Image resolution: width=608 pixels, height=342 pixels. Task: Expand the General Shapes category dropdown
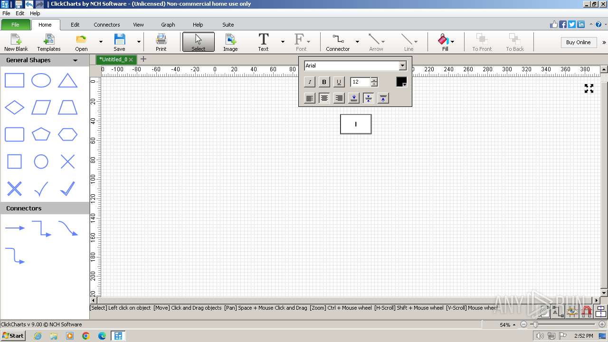(x=75, y=60)
